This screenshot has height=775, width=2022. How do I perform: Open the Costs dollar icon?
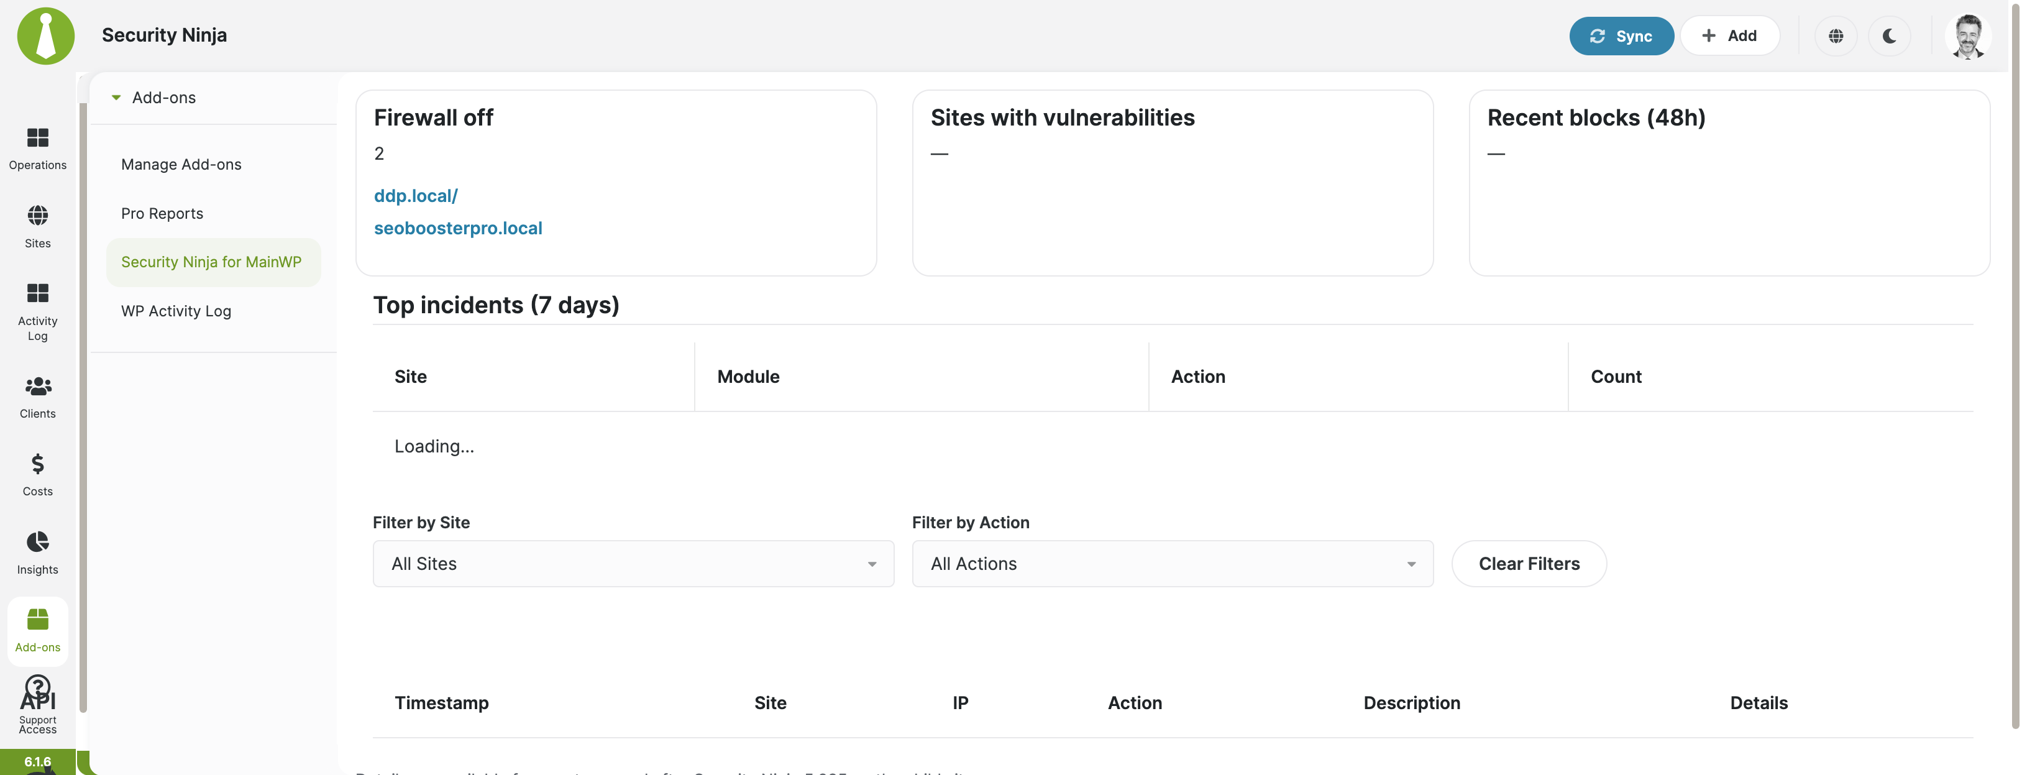(38, 464)
